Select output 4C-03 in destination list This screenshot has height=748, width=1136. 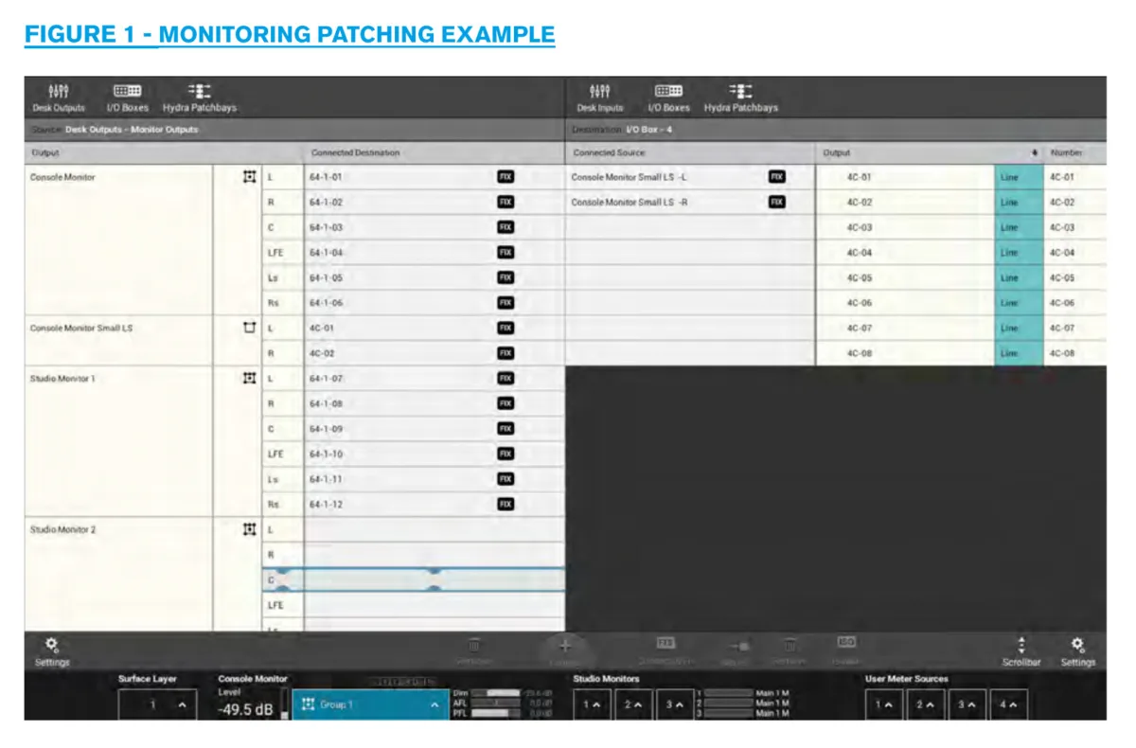(905, 227)
